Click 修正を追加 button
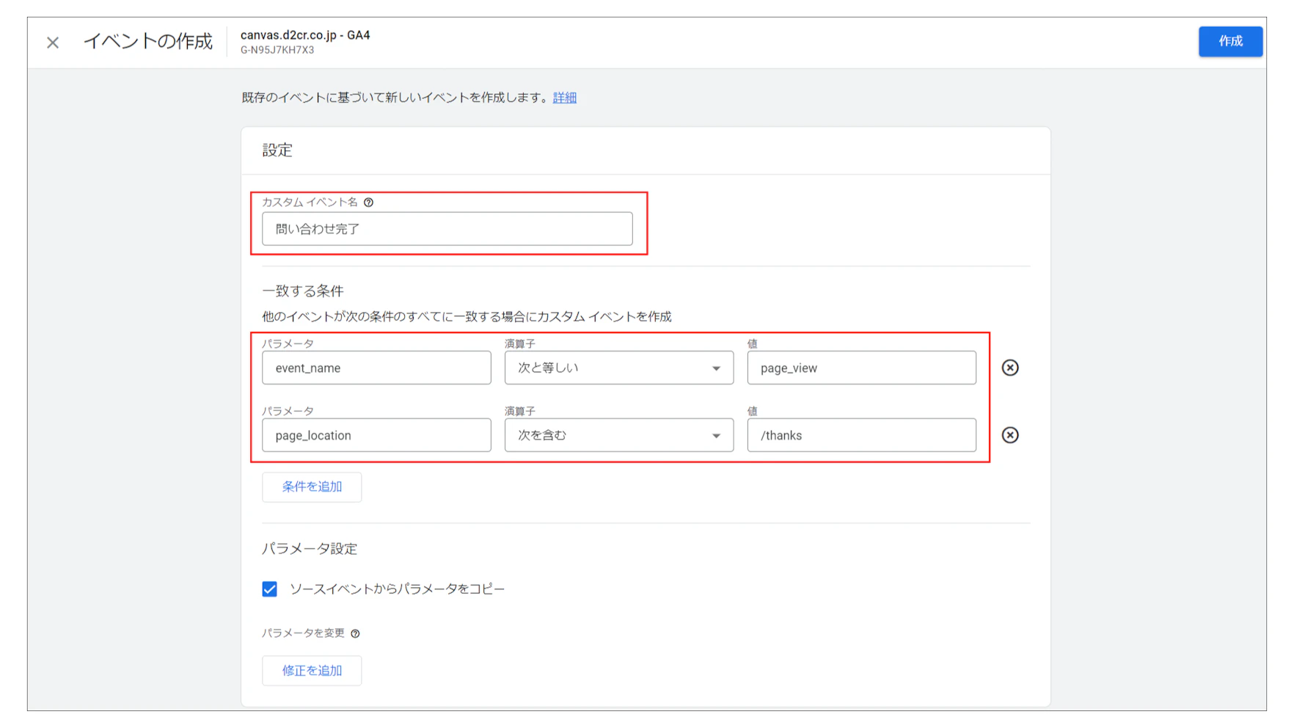Image resolution: width=1294 pixels, height=728 pixels. (x=312, y=671)
